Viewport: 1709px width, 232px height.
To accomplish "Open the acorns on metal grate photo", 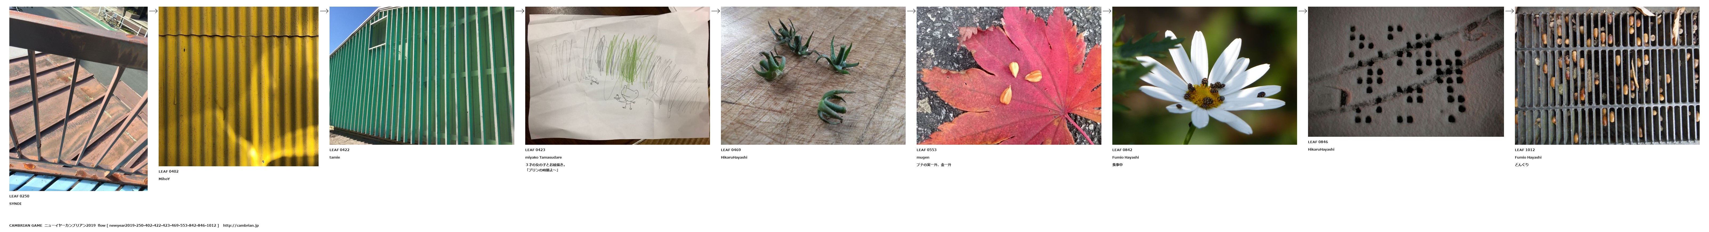I will (x=1607, y=76).
